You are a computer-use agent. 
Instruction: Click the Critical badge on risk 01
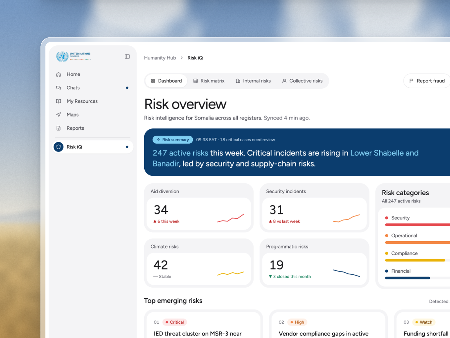click(175, 322)
